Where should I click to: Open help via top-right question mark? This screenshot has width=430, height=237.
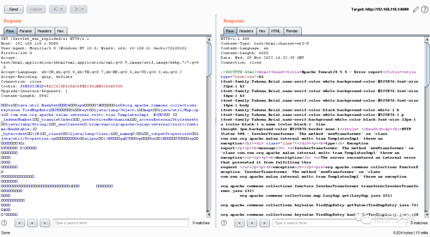click(424, 10)
